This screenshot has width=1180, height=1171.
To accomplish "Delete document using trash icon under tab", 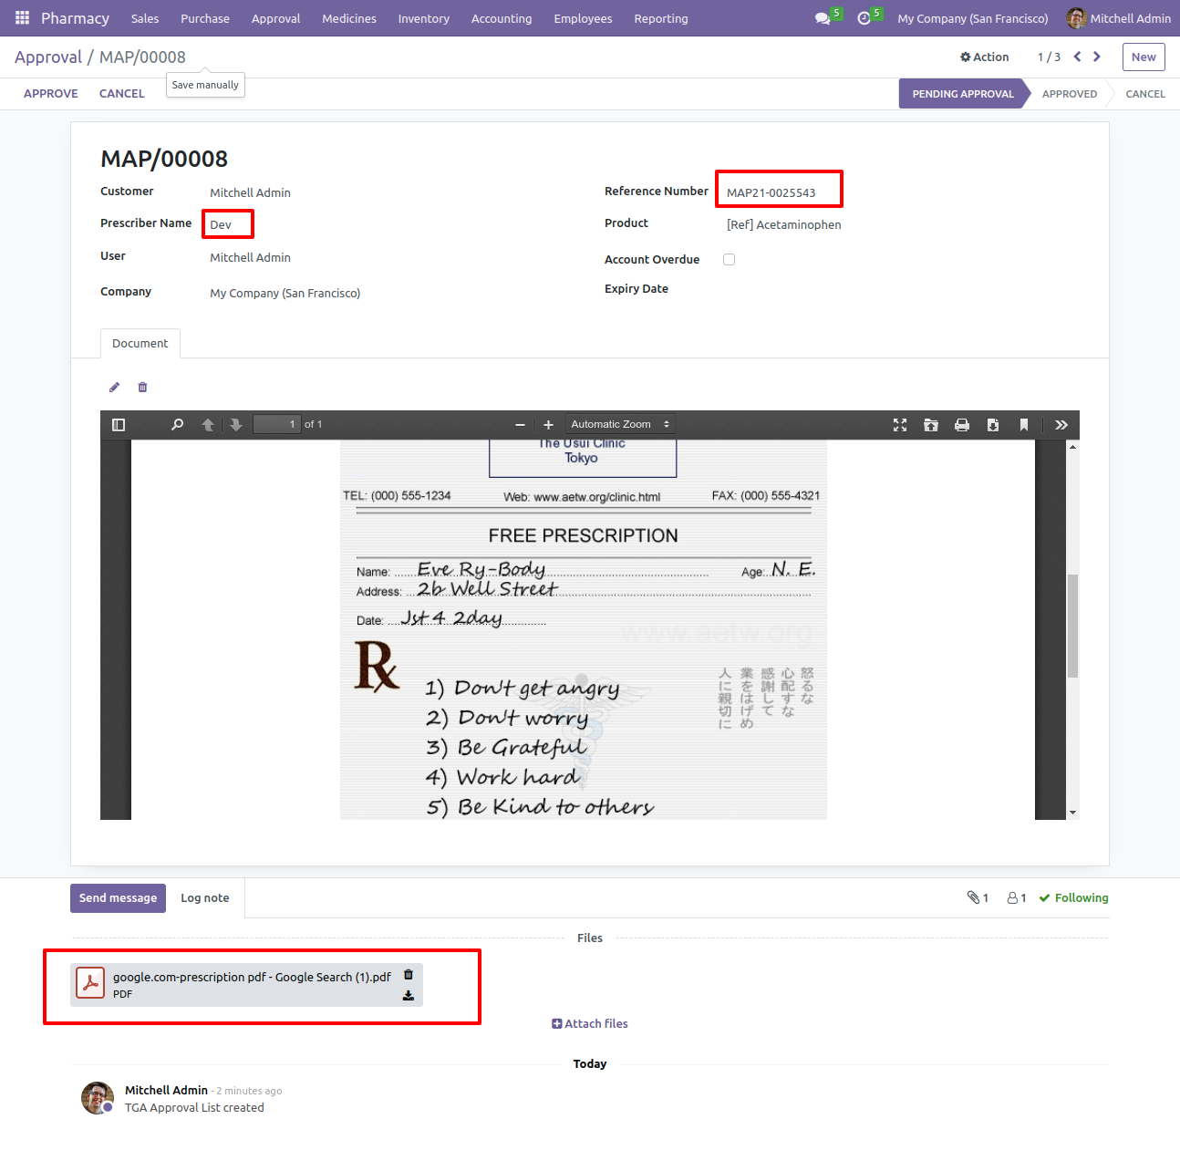I will click(x=142, y=388).
